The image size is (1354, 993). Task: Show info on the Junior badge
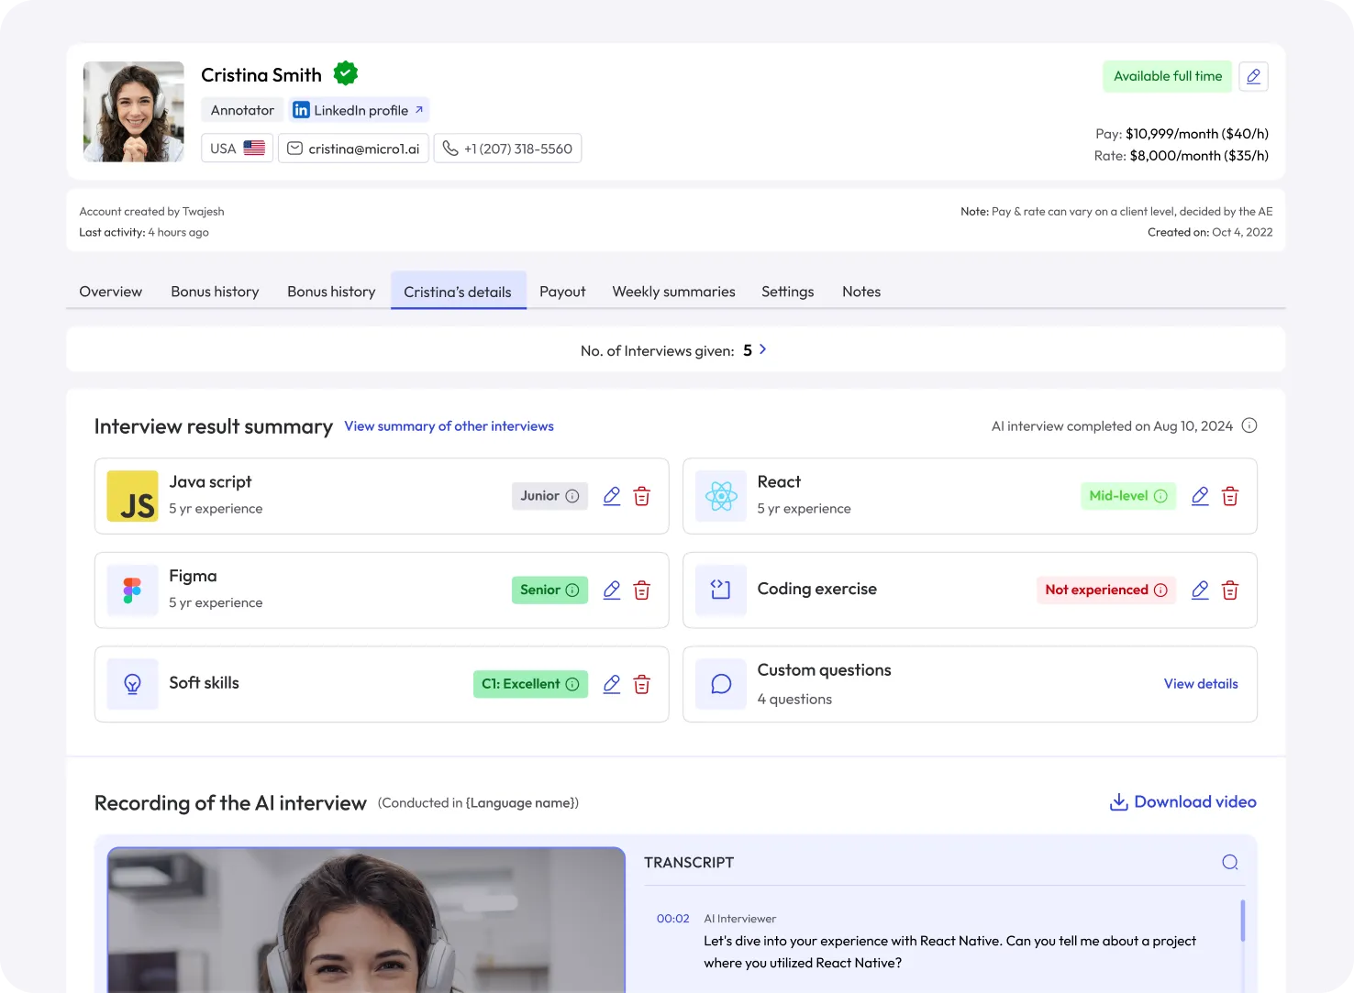(572, 496)
